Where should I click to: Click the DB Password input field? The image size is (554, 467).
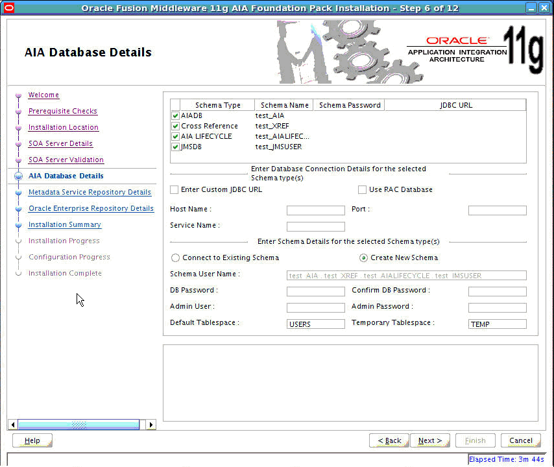pos(316,291)
